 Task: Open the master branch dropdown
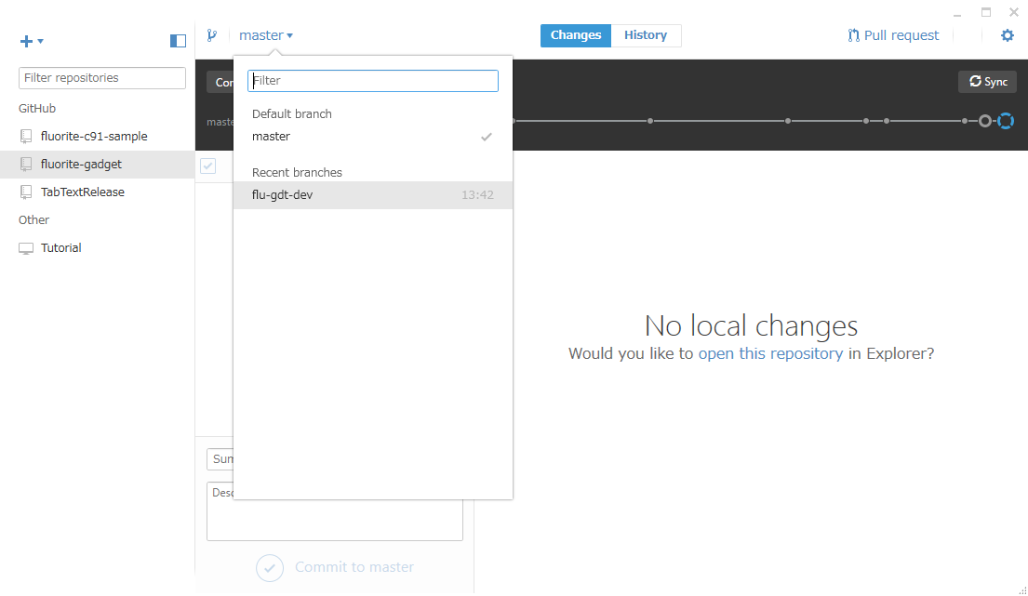pos(266,34)
